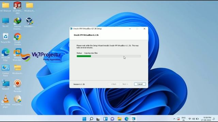This screenshot has width=218, height=122.
Task: Open Task View on the taskbar
Action: point(98,119)
